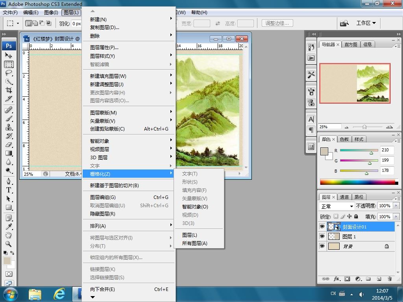Screen dimensions: 403x302
Task: Select the Eraser tool
Action: [x=9, y=145]
